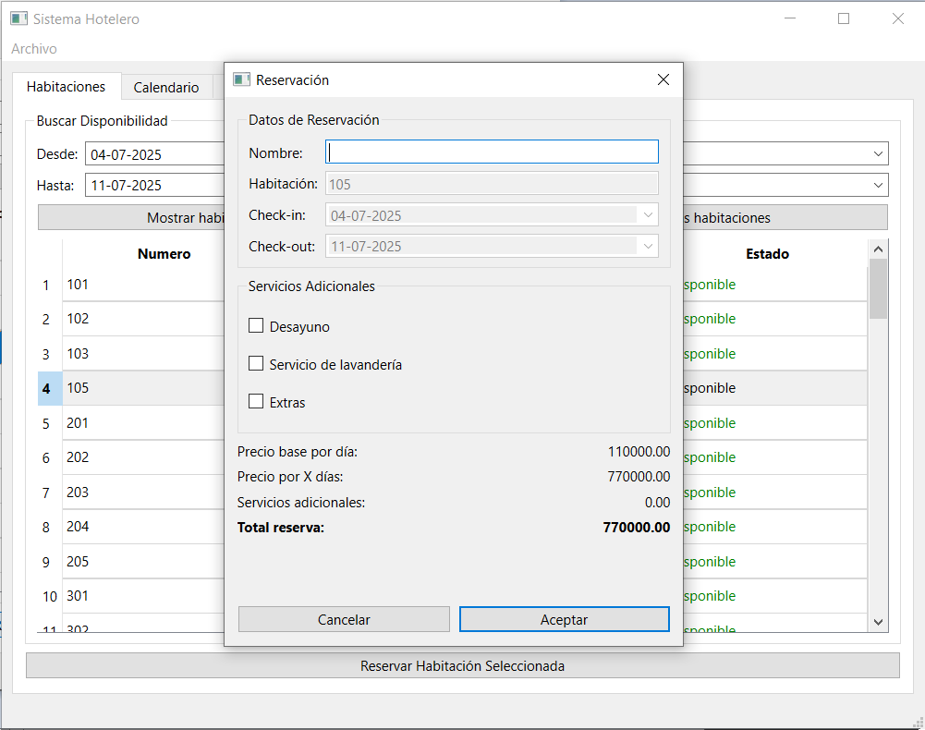
Task: Click the Estado column header
Action: pyautogui.click(x=767, y=254)
